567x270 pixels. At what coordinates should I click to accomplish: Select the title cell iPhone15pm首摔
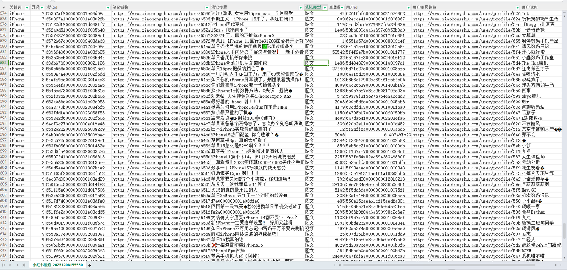pos(257,251)
